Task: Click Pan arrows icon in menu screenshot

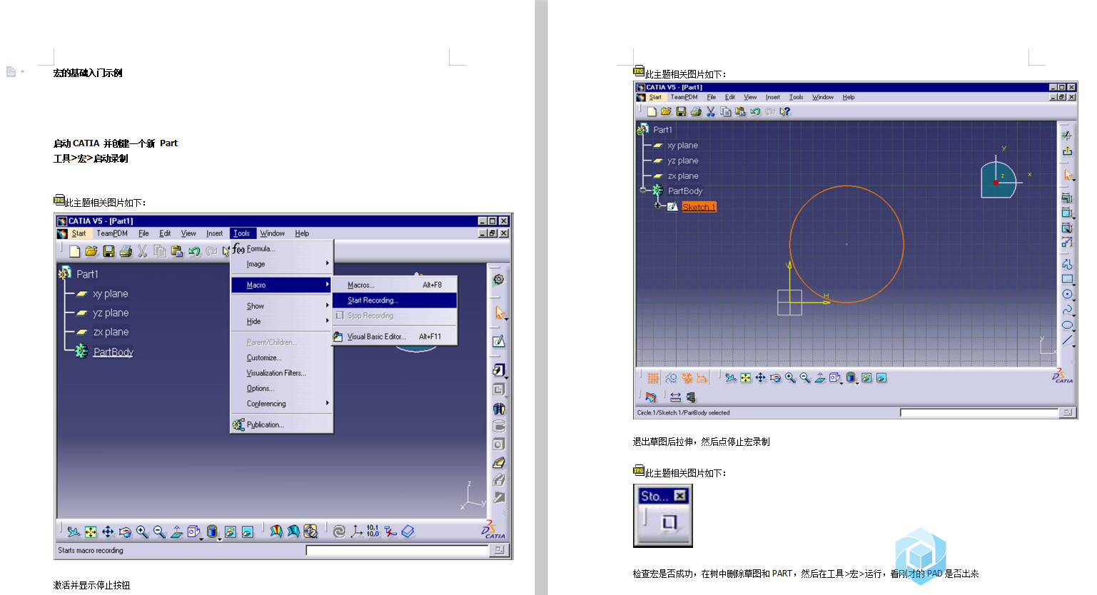Action: [x=108, y=532]
